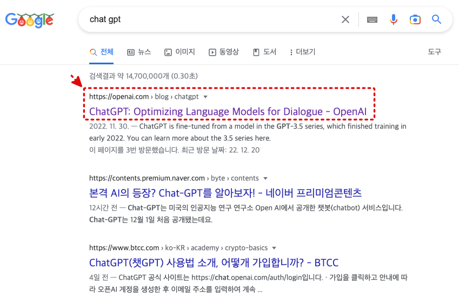Click the Google holiday logo
The width and height of the screenshot is (459, 304).
(30, 20)
